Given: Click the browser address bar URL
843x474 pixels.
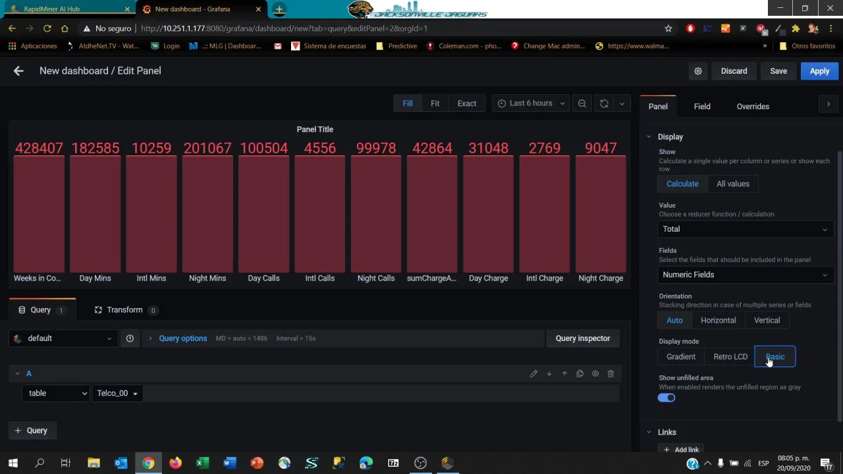Looking at the screenshot, I should click(x=284, y=28).
